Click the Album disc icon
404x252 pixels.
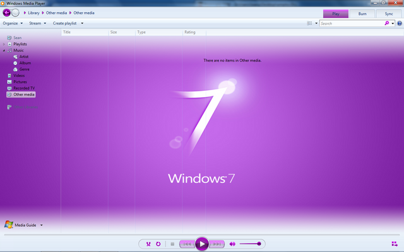pyautogui.click(x=15, y=63)
